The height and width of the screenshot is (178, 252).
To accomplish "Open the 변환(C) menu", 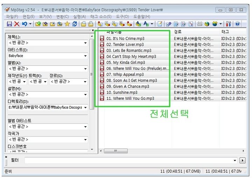I will (x=63, y=17).
